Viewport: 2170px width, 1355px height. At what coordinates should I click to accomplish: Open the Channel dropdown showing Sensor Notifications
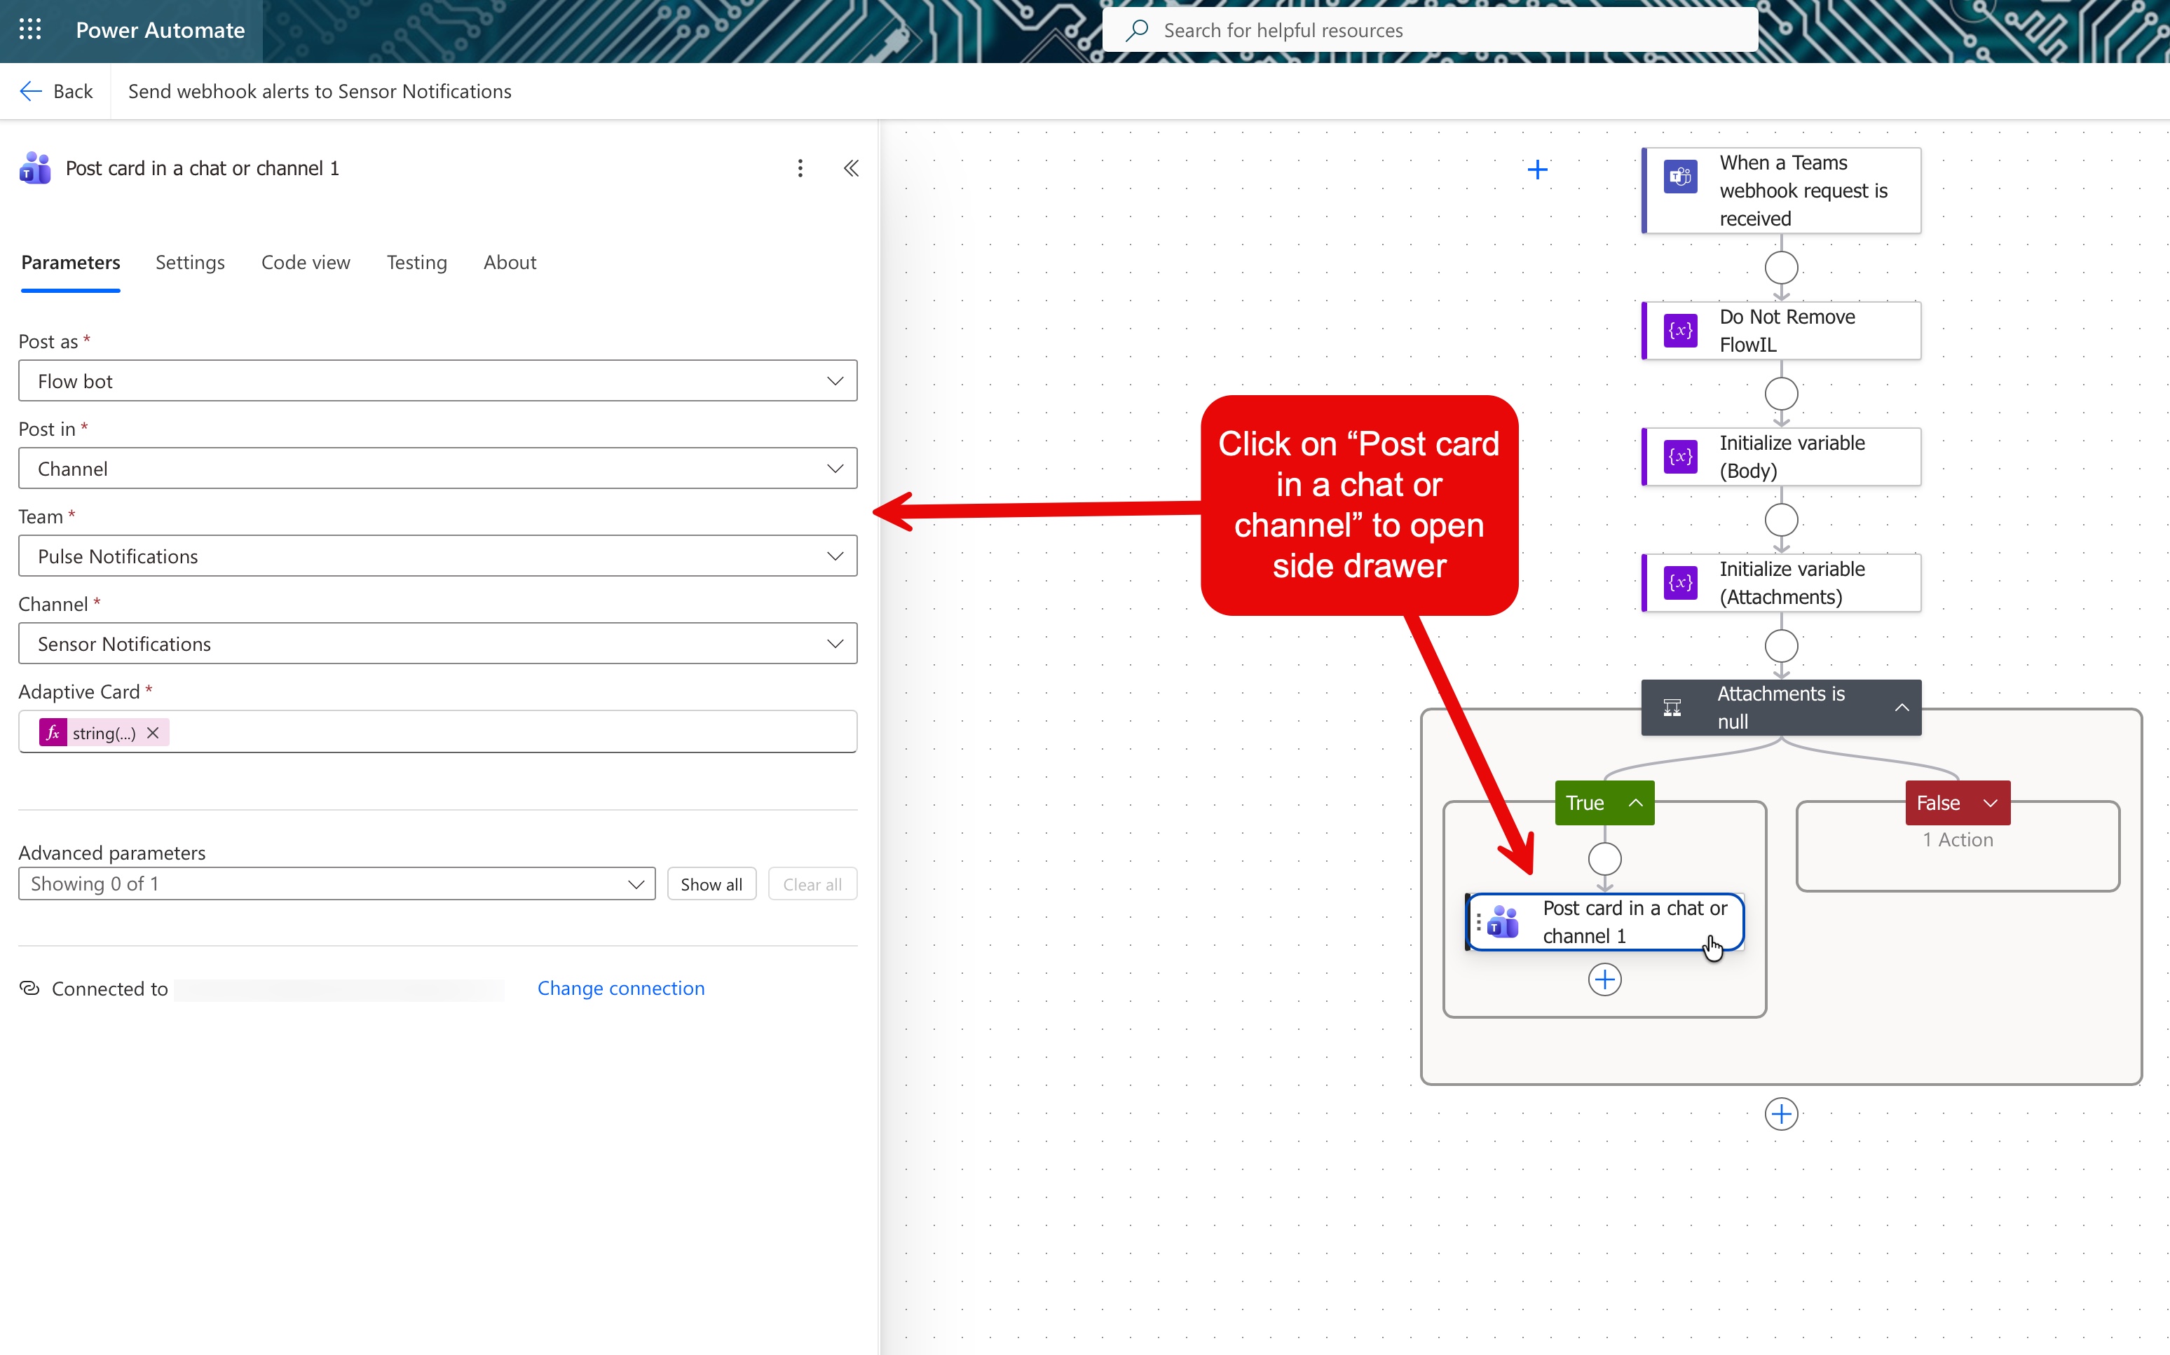pyautogui.click(x=437, y=643)
